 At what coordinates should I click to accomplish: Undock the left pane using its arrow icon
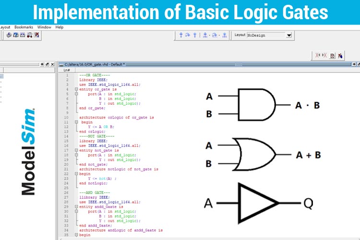tap(47, 64)
